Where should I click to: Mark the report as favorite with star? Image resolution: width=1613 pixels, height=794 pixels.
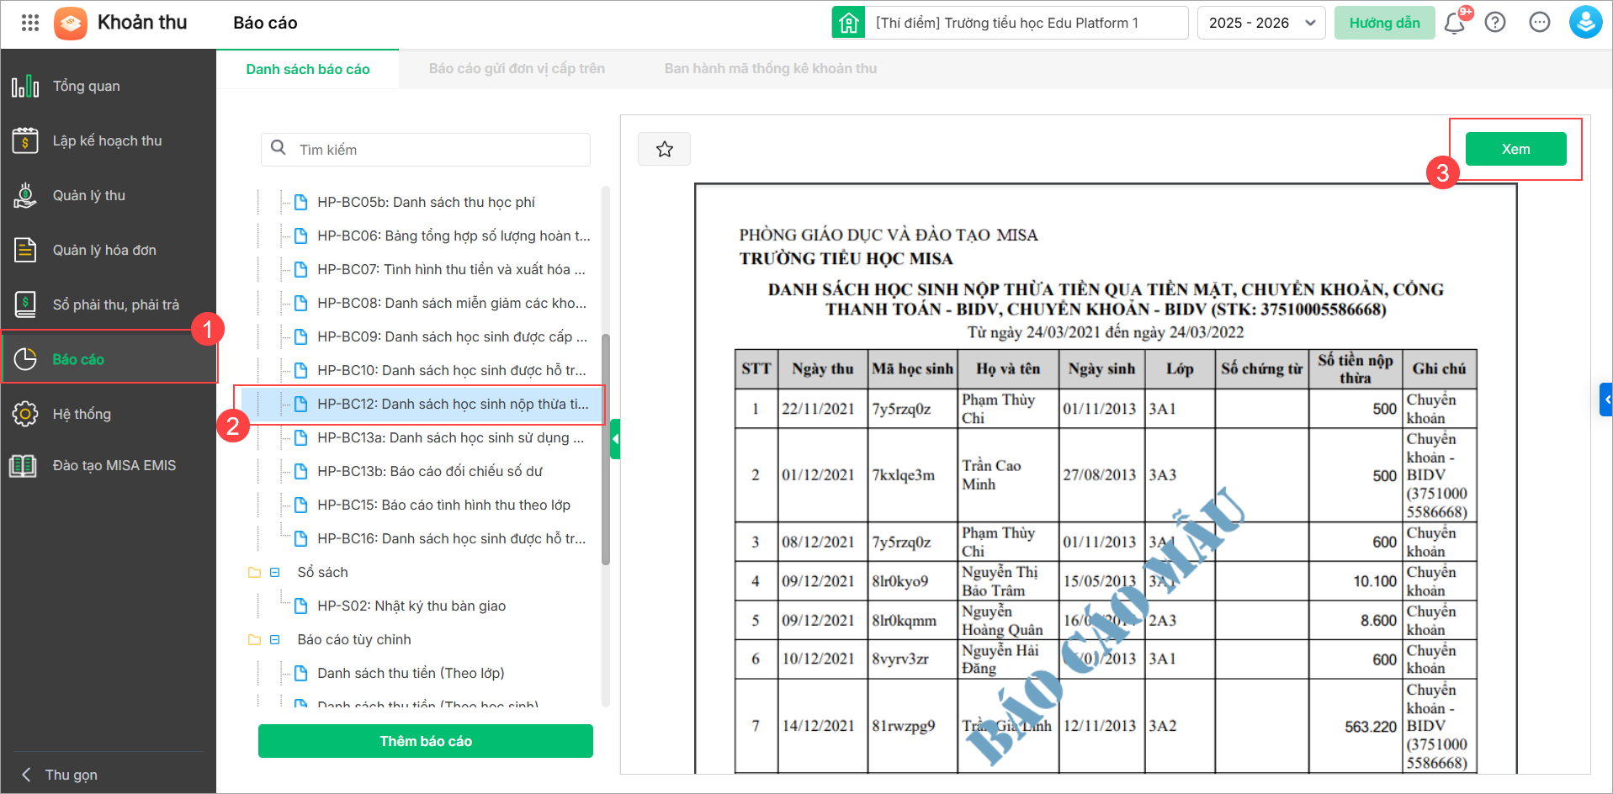click(665, 149)
